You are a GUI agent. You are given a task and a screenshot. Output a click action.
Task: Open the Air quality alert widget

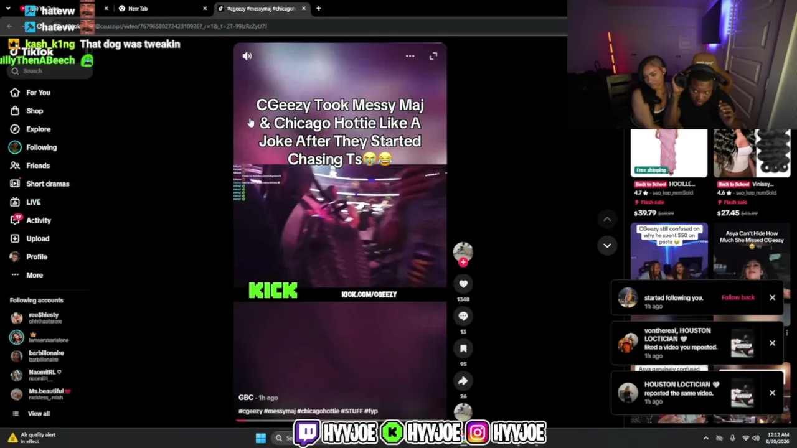[x=32, y=438]
